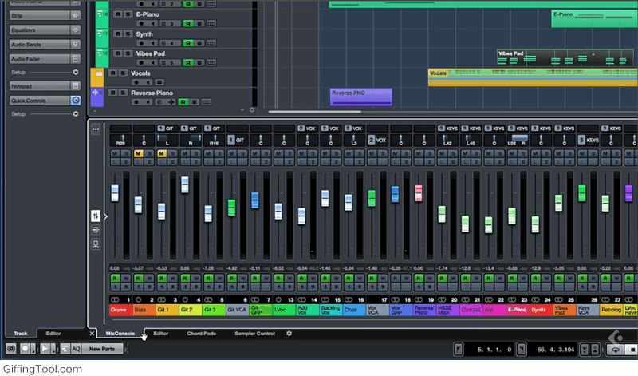
Task: Toggle Write automation on the Drums channel
Action: tap(126, 279)
